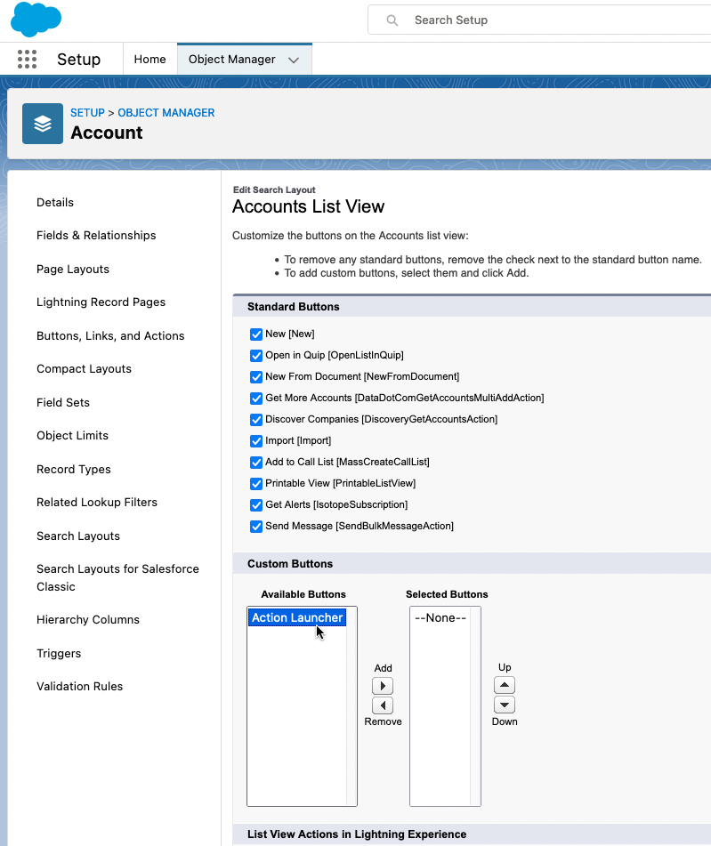711x846 pixels.
Task: Open Details in the sidebar
Action: (x=55, y=202)
